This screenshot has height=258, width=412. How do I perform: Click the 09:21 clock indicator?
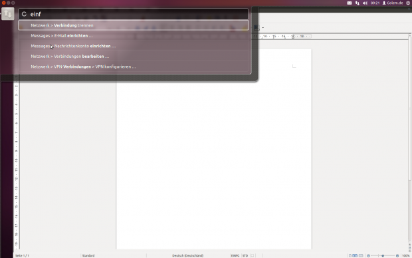pos(375,3)
